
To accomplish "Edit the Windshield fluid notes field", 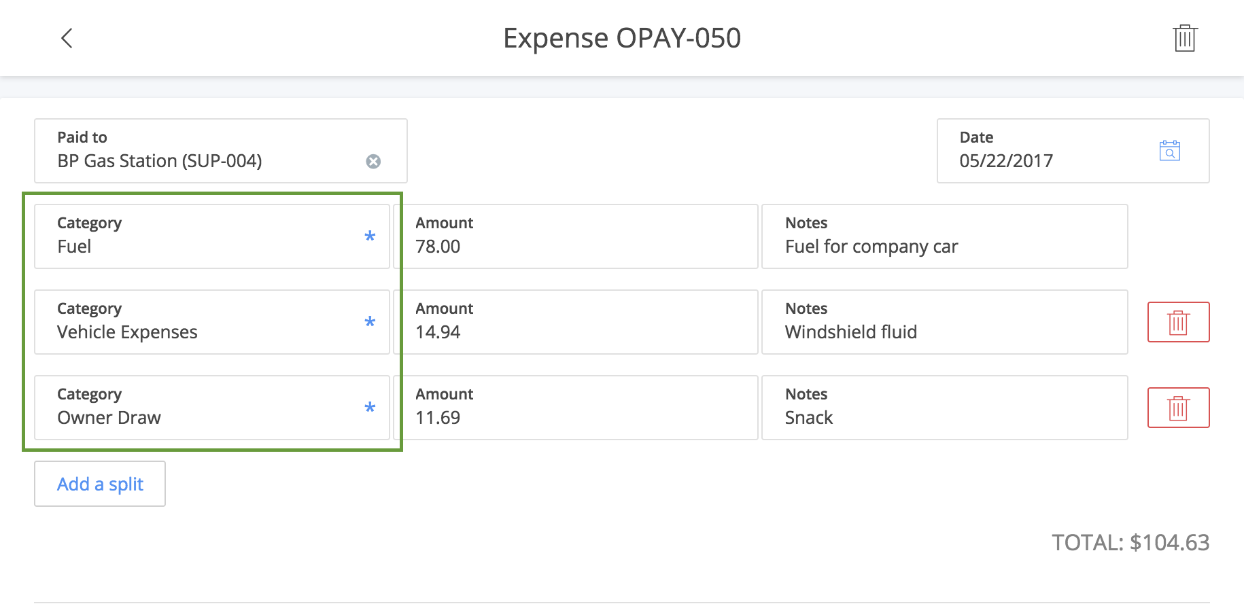I will coord(944,322).
